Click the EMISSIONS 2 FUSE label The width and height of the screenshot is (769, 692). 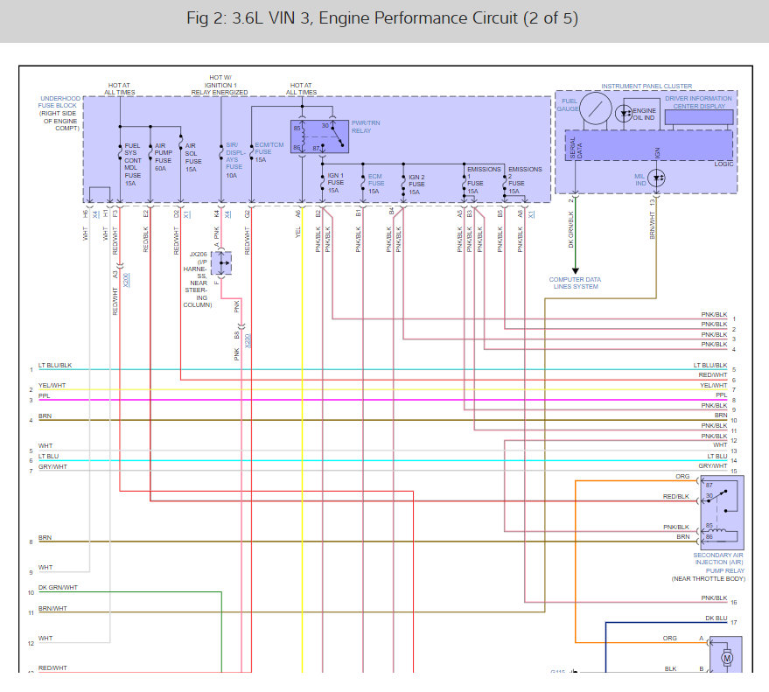(x=525, y=180)
